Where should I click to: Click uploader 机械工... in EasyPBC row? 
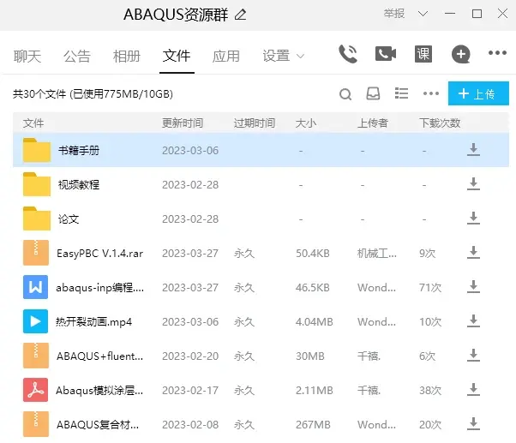377,254
